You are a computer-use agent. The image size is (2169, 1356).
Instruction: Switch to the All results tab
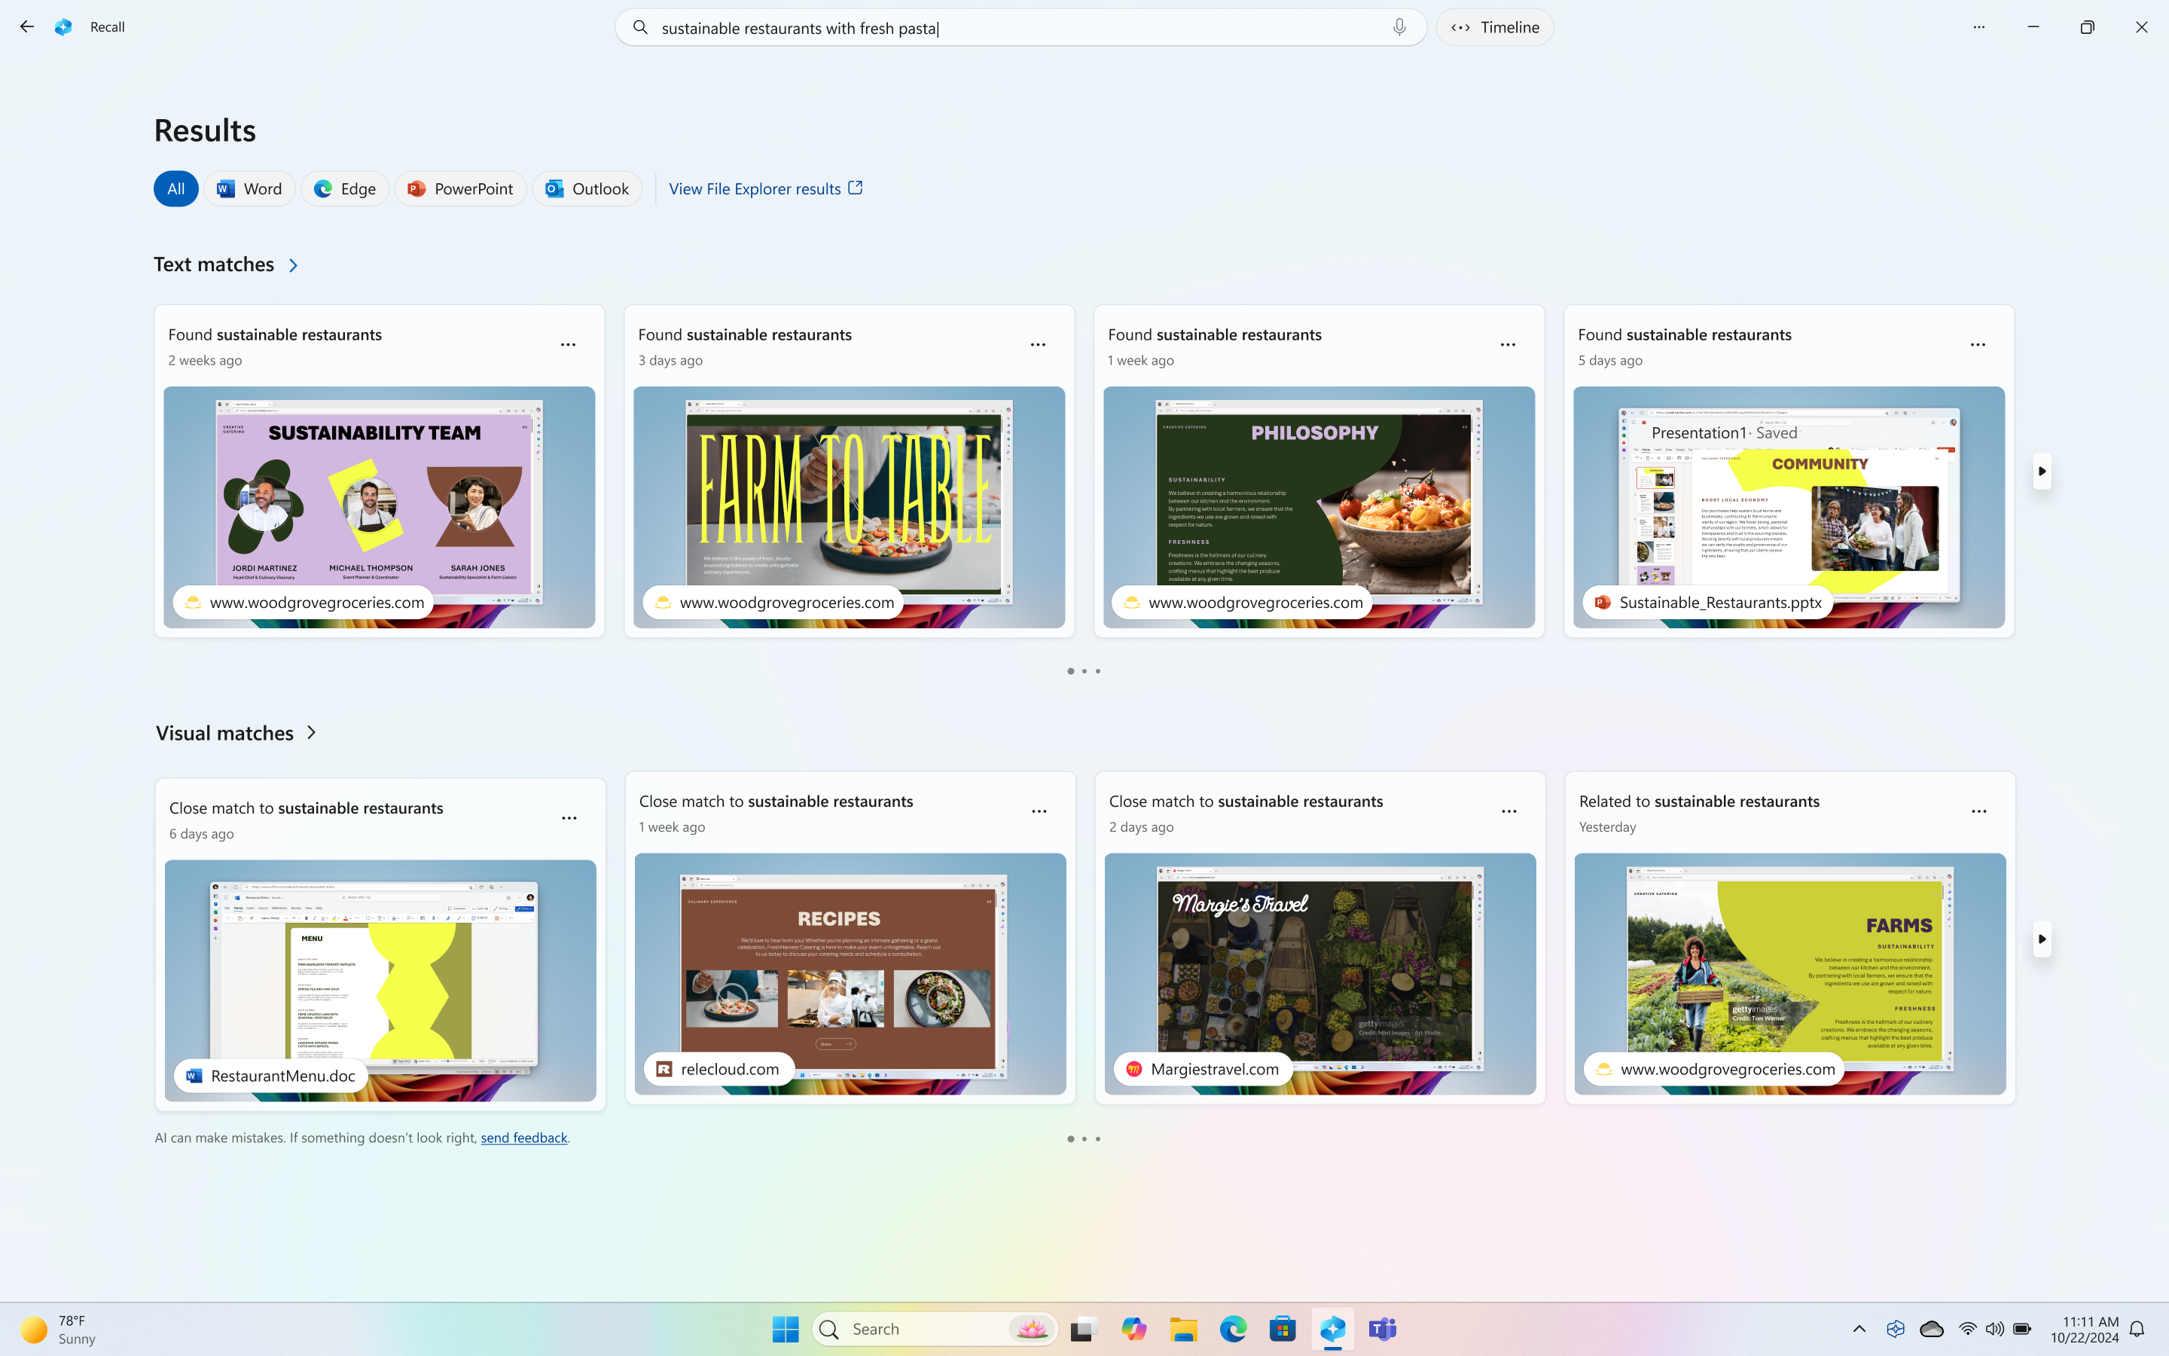point(175,188)
